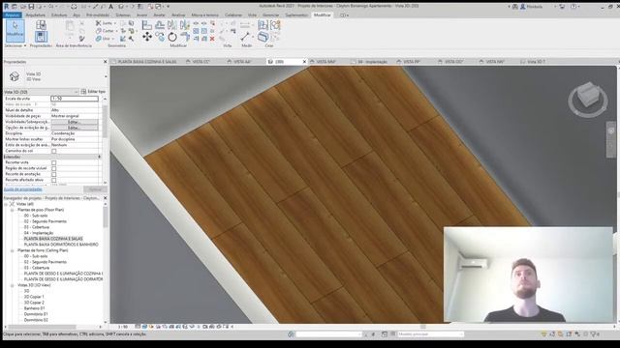
Task: Select '02 - Segundo Pavimento' under Plantas de piso
Action: coord(46,221)
